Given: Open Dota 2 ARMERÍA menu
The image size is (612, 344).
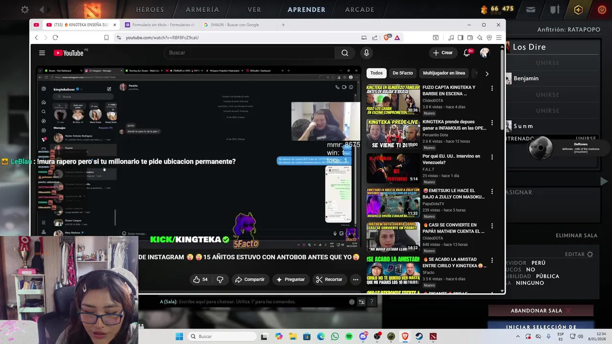Looking at the screenshot, I should [x=202, y=10].
